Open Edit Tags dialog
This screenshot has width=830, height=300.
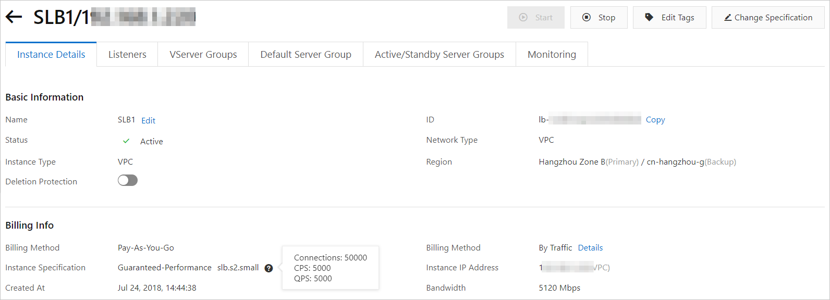point(669,17)
